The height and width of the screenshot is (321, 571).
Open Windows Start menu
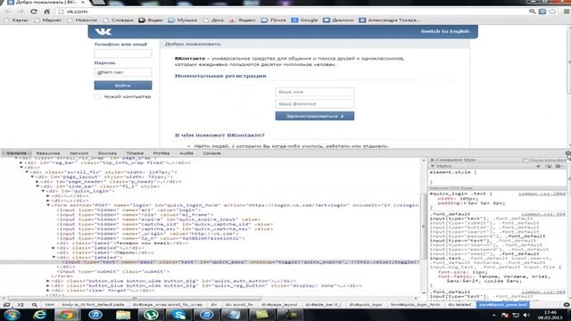[x=12, y=315]
